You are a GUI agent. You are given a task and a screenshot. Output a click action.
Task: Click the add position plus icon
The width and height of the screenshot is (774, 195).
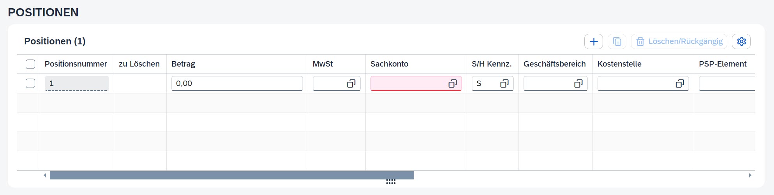(593, 42)
